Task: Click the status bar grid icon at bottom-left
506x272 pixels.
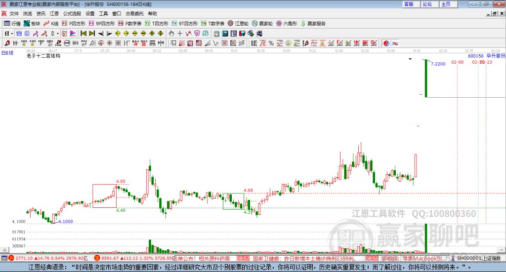Action: (x=4, y=258)
